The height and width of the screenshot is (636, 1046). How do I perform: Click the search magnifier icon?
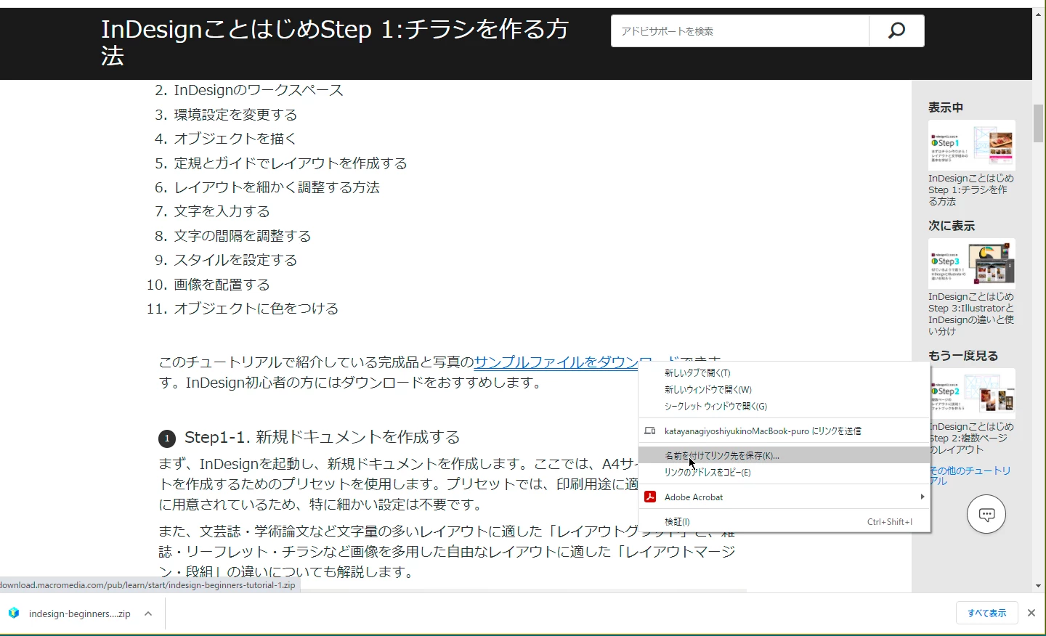(x=896, y=30)
